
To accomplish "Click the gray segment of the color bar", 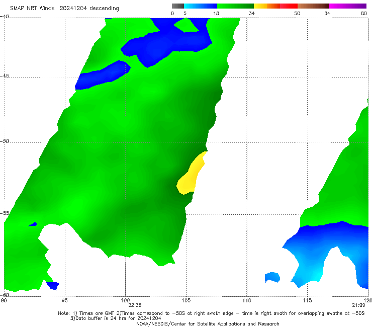I will (177, 6).
